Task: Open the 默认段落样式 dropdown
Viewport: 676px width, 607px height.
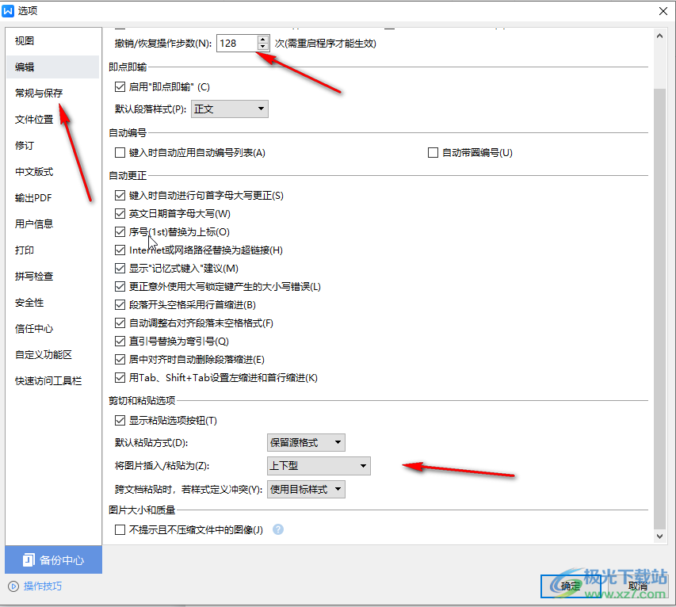Action: point(230,109)
